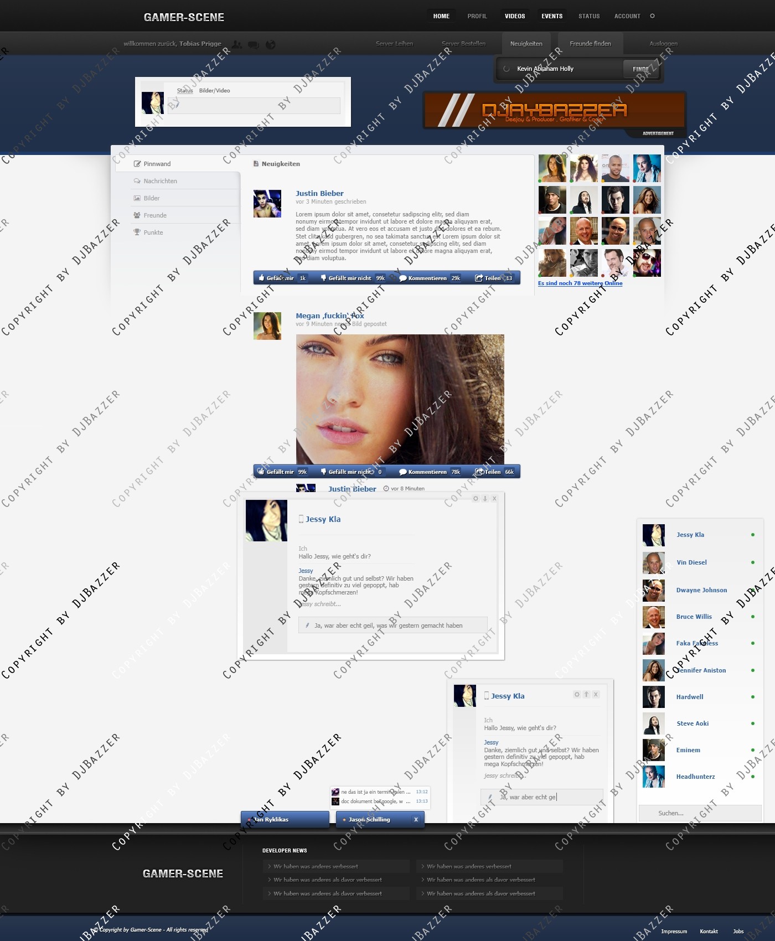775x941 pixels.
Task: Open the Jan Ryklikas chat tab
Action: point(285,820)
